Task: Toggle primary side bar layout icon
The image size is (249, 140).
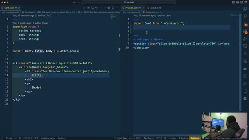Action: pos(233,2)
